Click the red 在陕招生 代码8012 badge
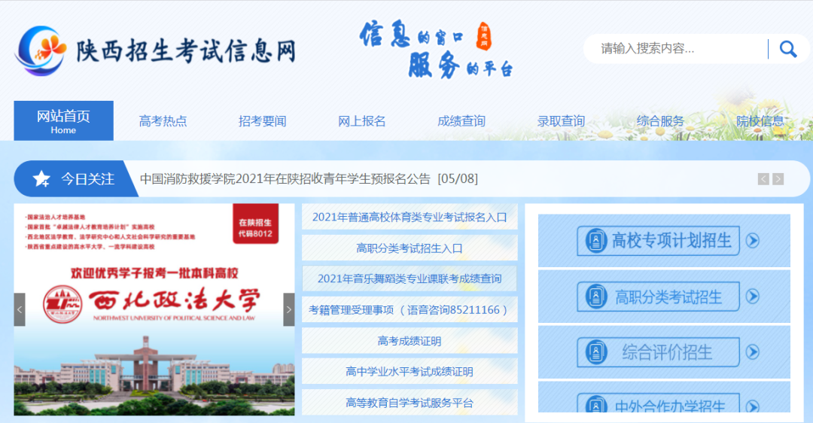 pyautogui.click(x=256, y=224)
